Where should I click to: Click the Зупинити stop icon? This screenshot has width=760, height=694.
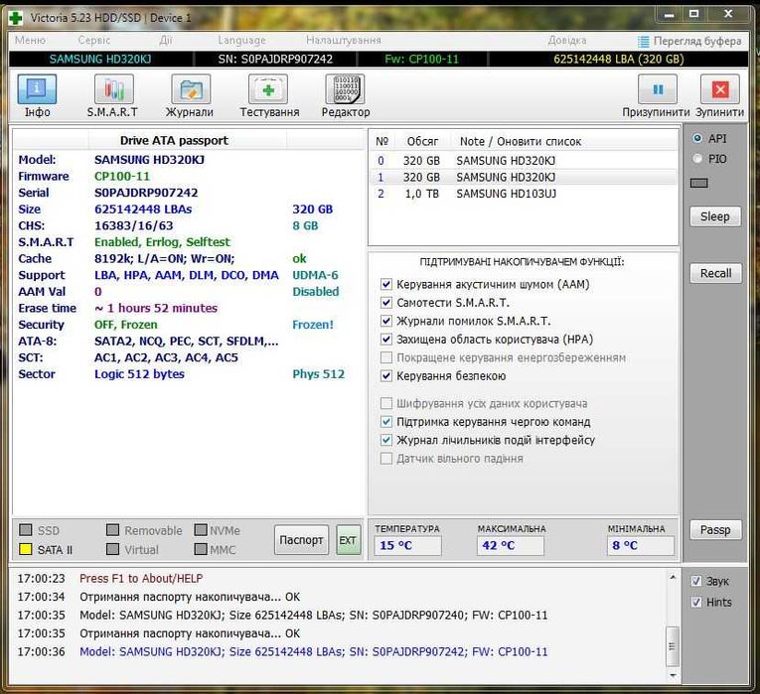coord(720,90)
